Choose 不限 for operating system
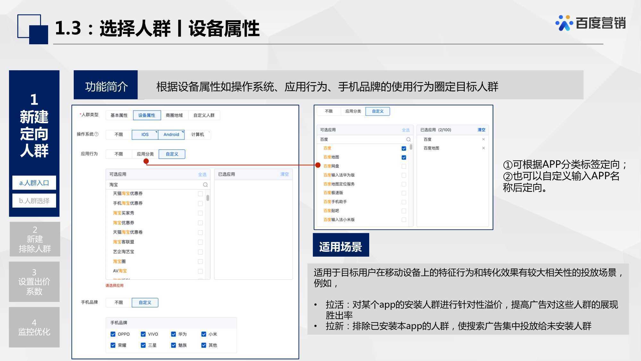The image size is (641, 361). (x=119, y=134)
